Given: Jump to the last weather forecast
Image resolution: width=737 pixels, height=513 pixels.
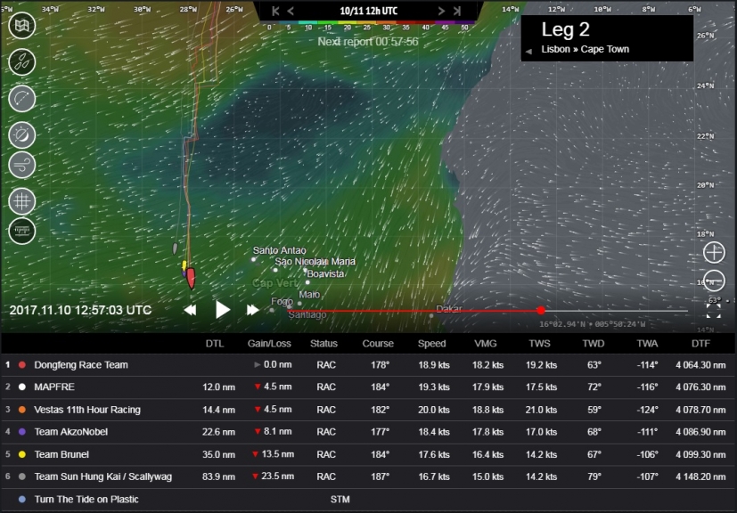Looking at the screenshot, I should click(457, 11).
